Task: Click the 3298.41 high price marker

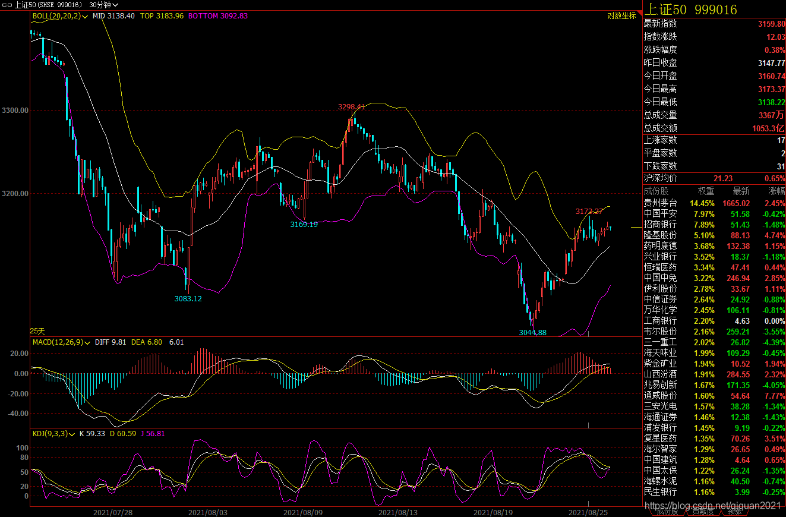Action: pos(351,107)
